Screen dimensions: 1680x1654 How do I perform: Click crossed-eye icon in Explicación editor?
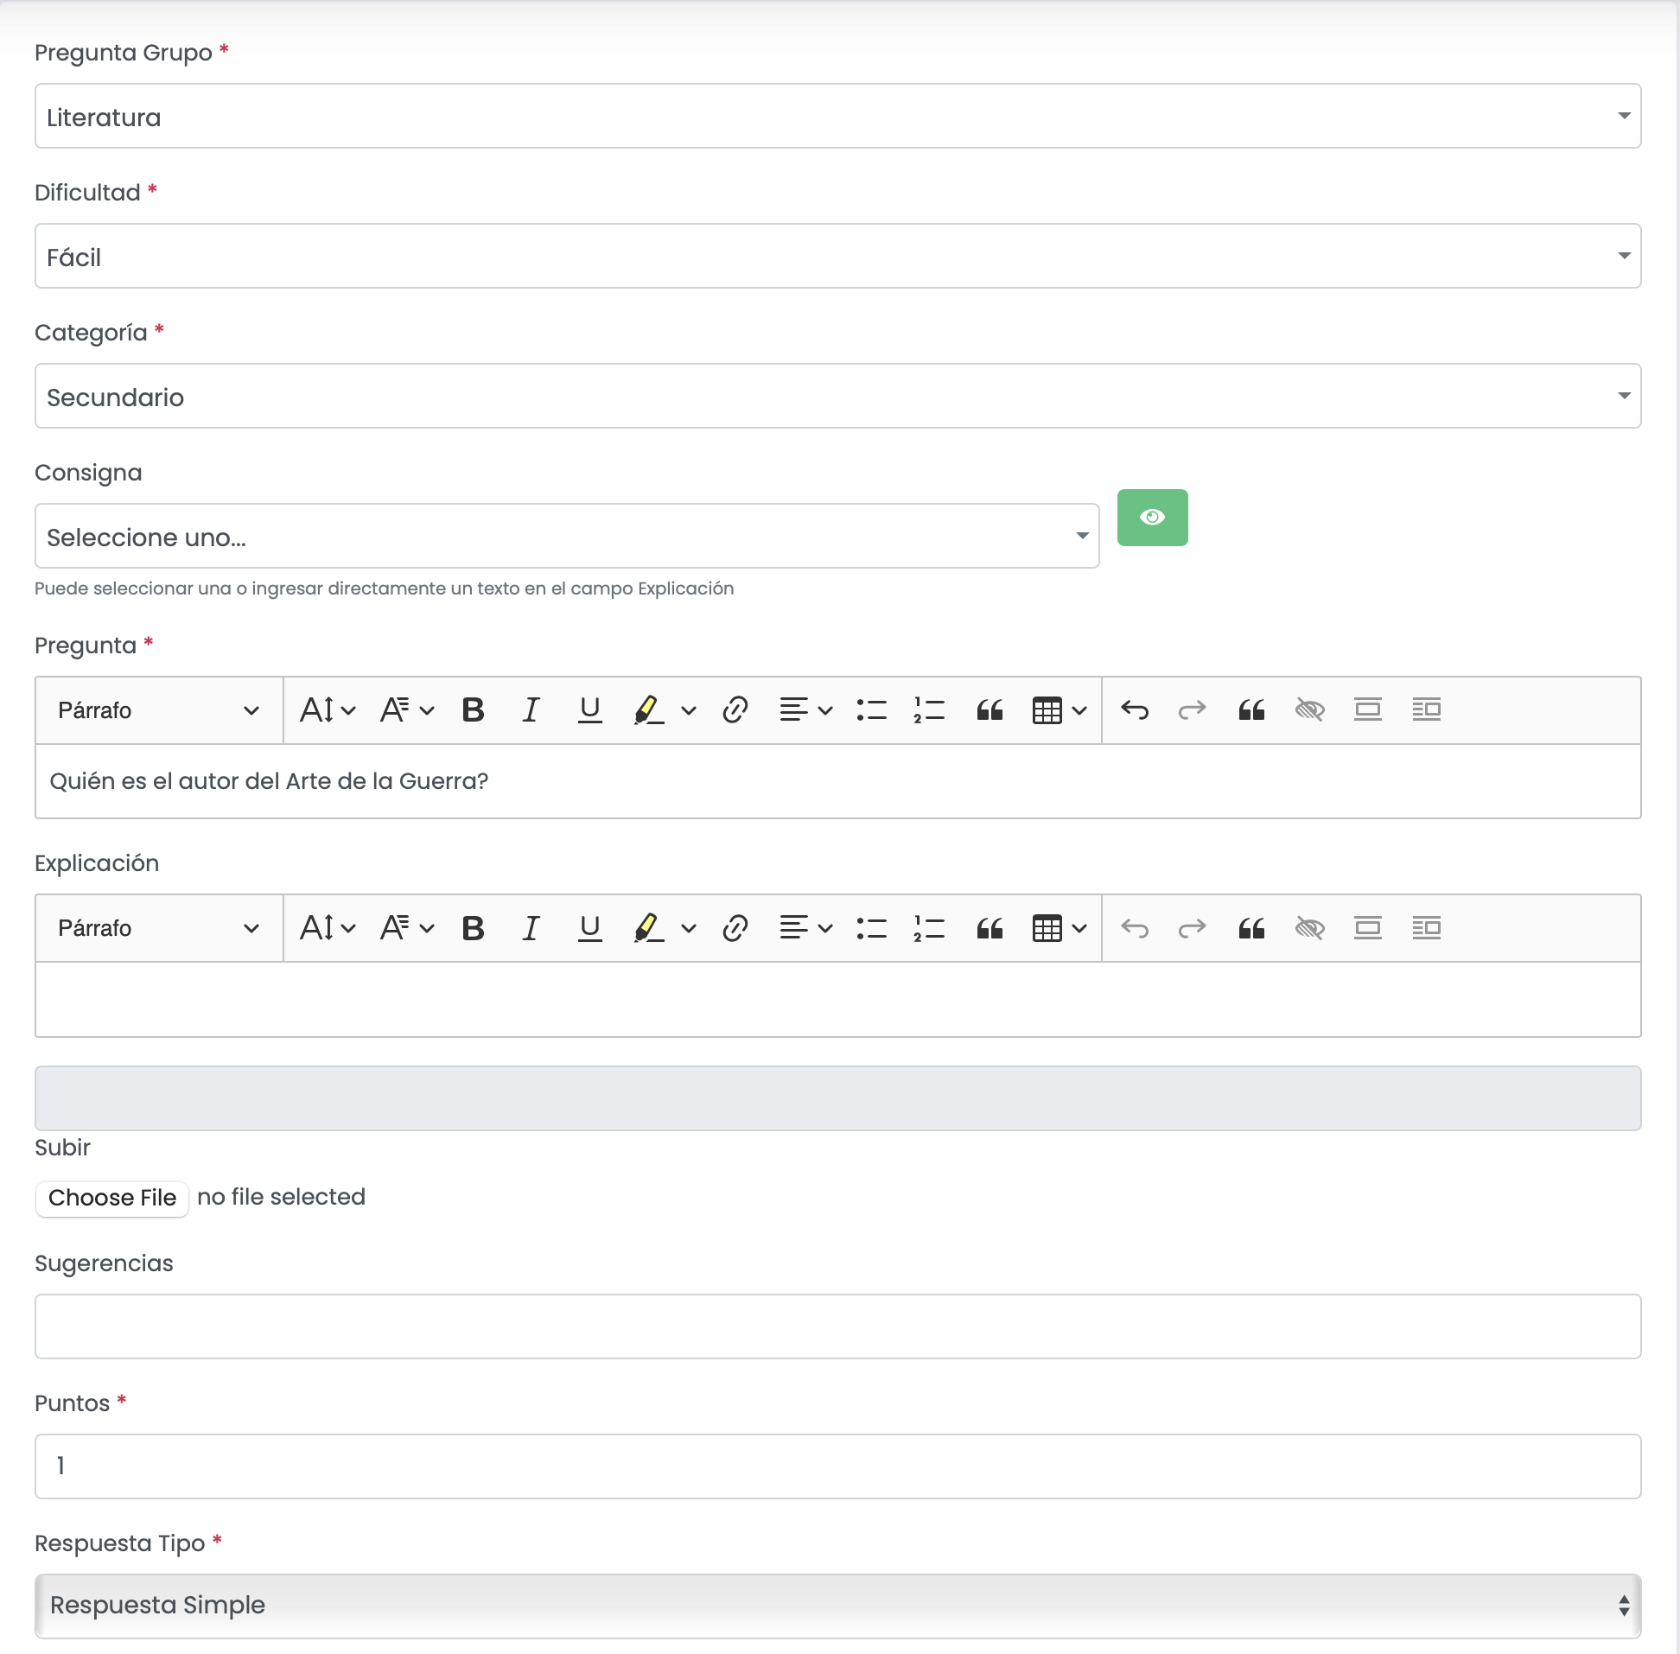(x=1309, y=929)
